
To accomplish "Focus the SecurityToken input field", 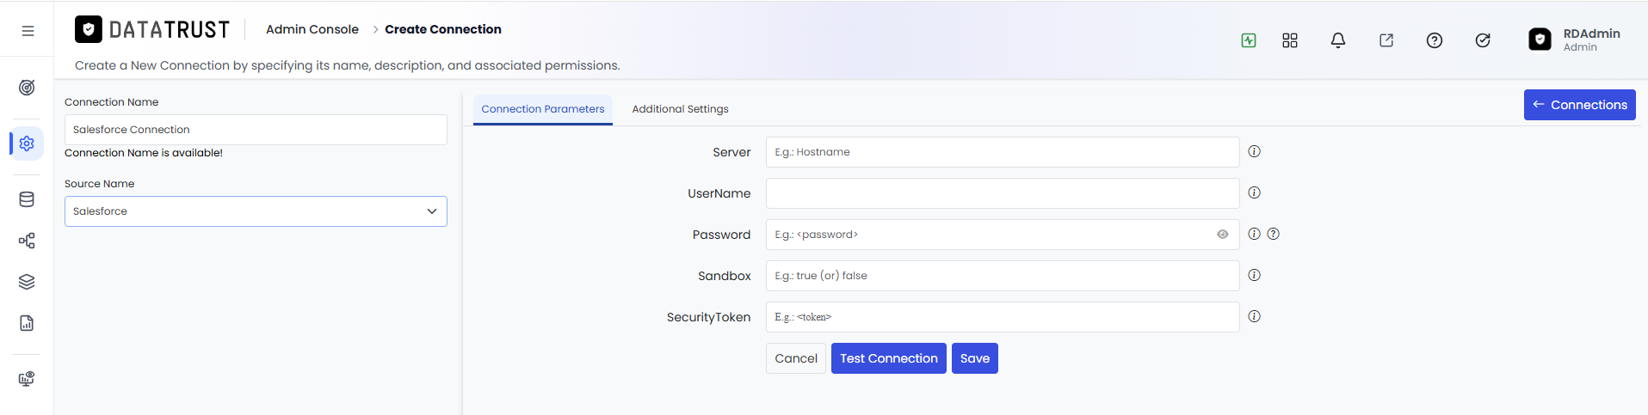I will 1003,317.
